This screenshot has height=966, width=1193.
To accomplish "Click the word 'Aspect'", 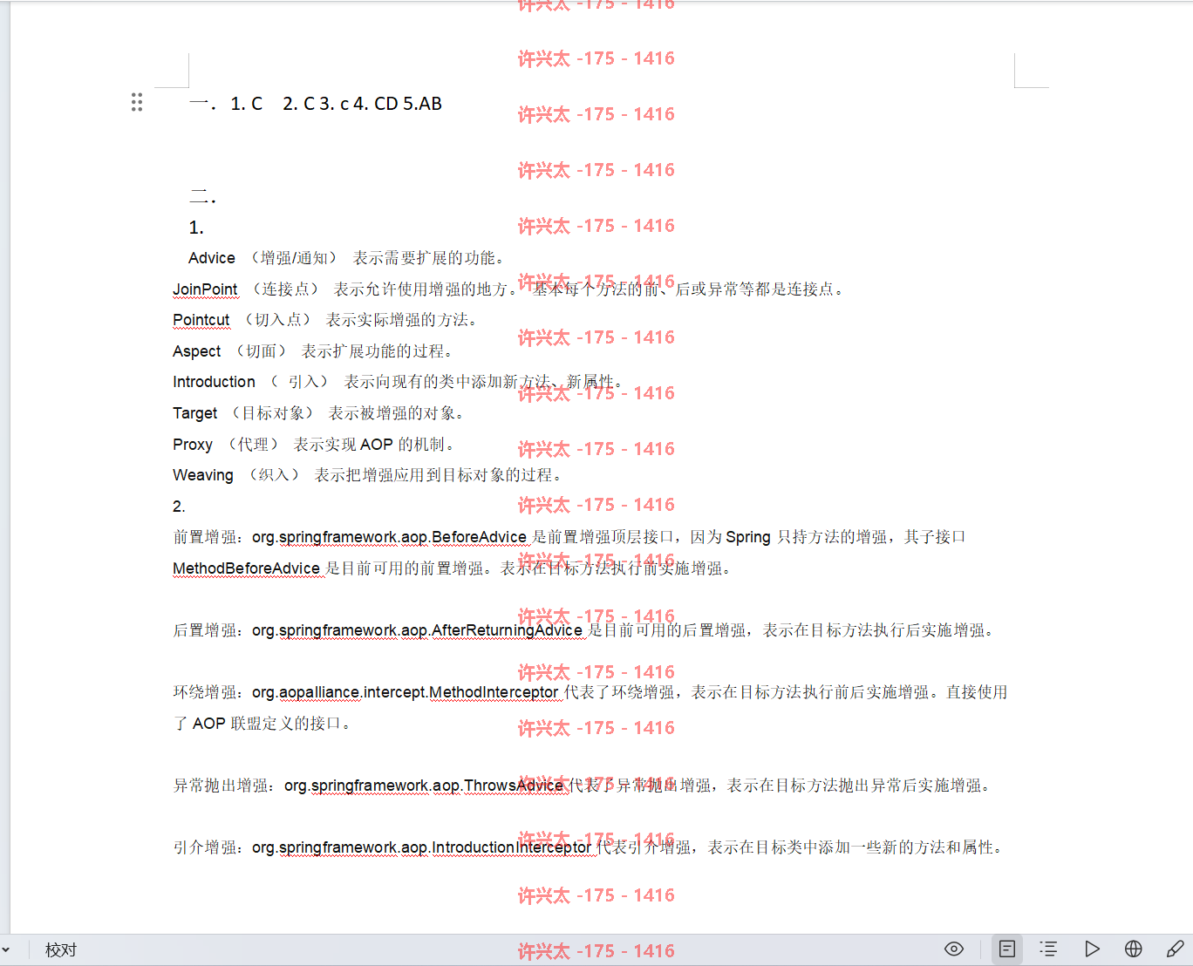I will click(x=197, y=351).
